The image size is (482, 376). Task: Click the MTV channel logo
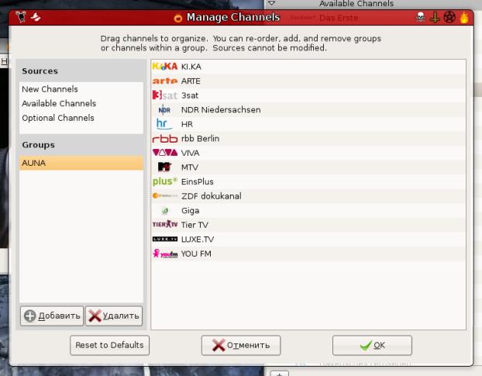164,167
